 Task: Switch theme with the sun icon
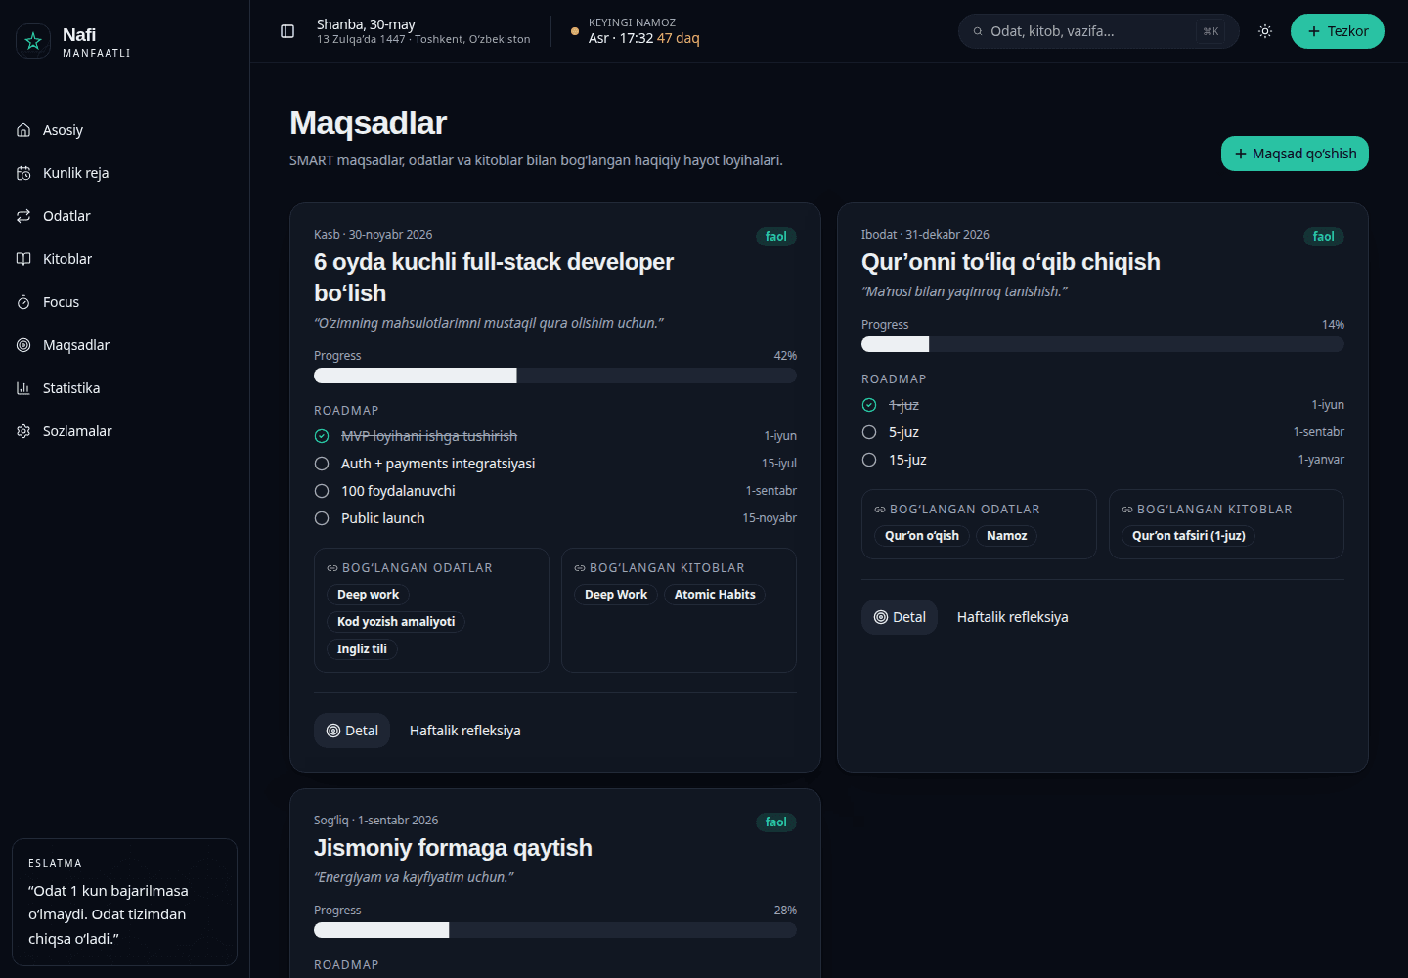pos(1265,31)
